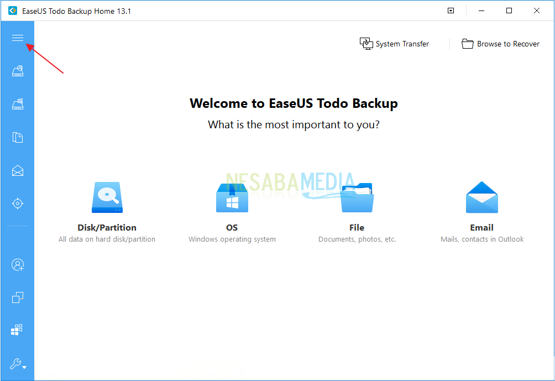The height and width of the screenshot is (381, 555).
Task: Open Mail Backup from the sidebar envelope icon
Action: coord(18,171)
